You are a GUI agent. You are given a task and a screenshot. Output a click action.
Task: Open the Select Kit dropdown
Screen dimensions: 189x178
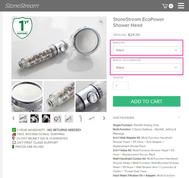(146, 50)
